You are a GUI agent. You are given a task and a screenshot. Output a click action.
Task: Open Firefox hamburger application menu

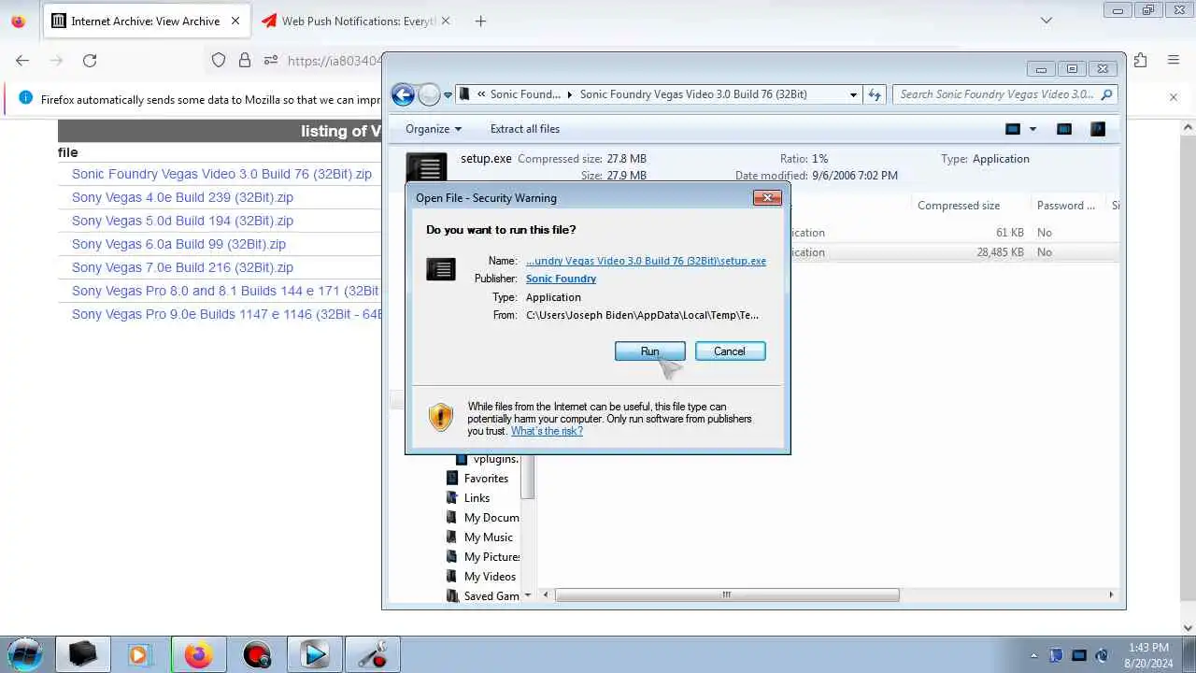point(1174,61)
